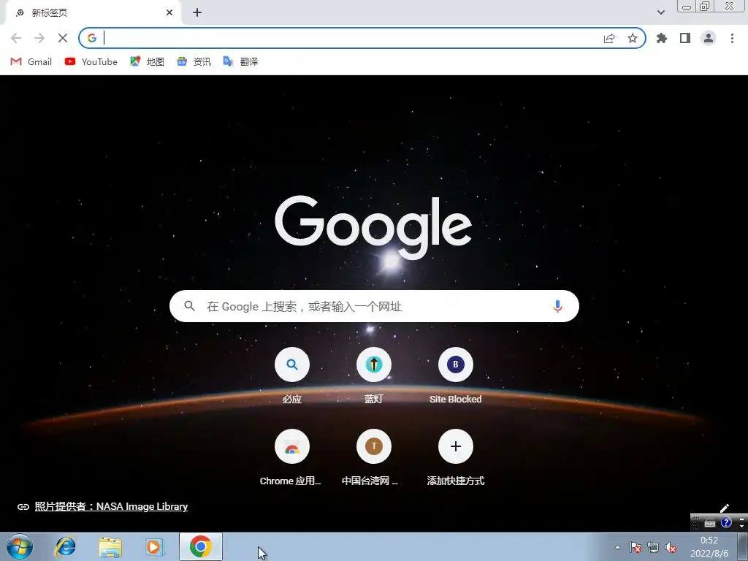
Task: Open the 地图 bookmark
Action: click(147, 61)
